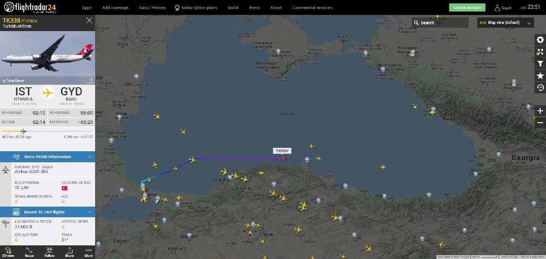546x259 pixels.
Task: Open the playback history icon
Action: tap(540, 88)
